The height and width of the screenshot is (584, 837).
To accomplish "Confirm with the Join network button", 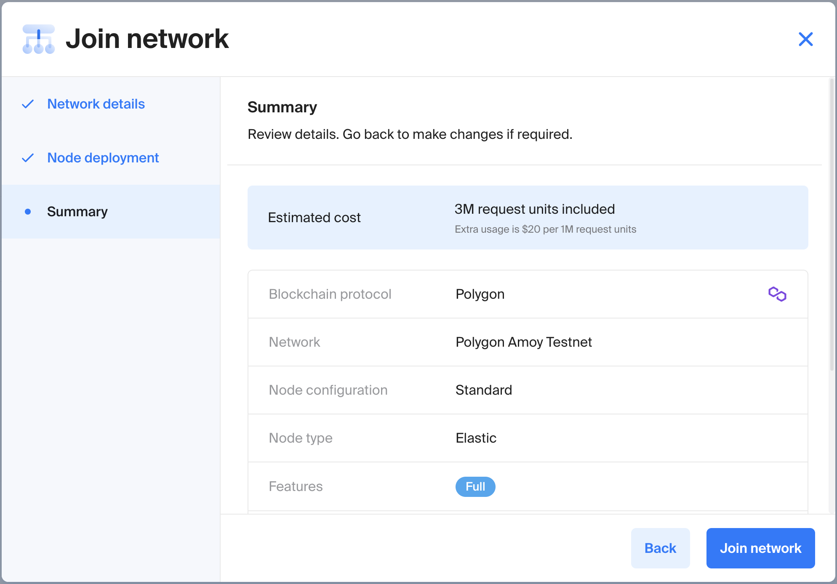I will pyautogui.click(x=760, y=548).
